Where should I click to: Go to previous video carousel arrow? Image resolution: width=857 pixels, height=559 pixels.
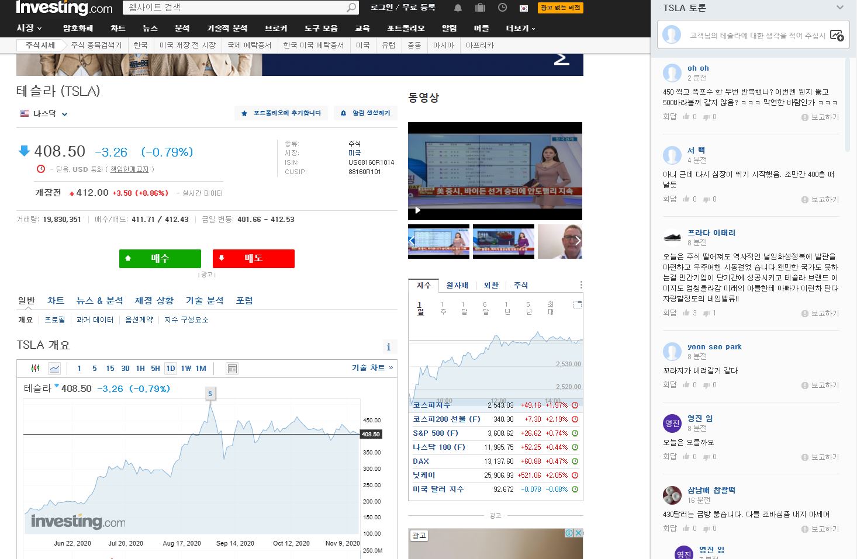412,241
